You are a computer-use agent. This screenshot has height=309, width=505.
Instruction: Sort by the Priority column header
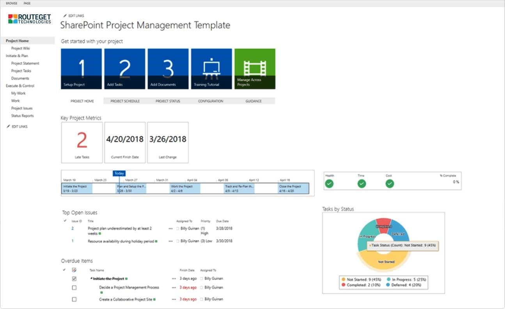click(x=206, y=221)
